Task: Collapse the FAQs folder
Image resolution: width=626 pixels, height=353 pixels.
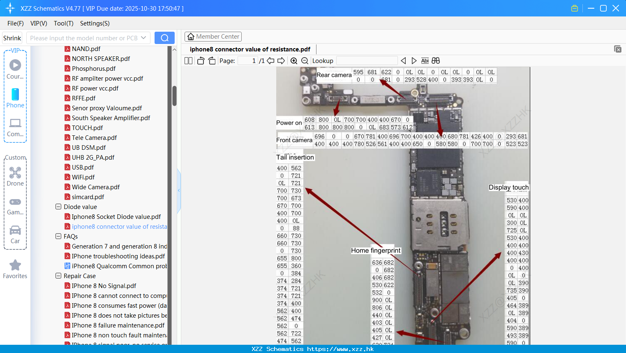Action: click(x=58, y=236)
